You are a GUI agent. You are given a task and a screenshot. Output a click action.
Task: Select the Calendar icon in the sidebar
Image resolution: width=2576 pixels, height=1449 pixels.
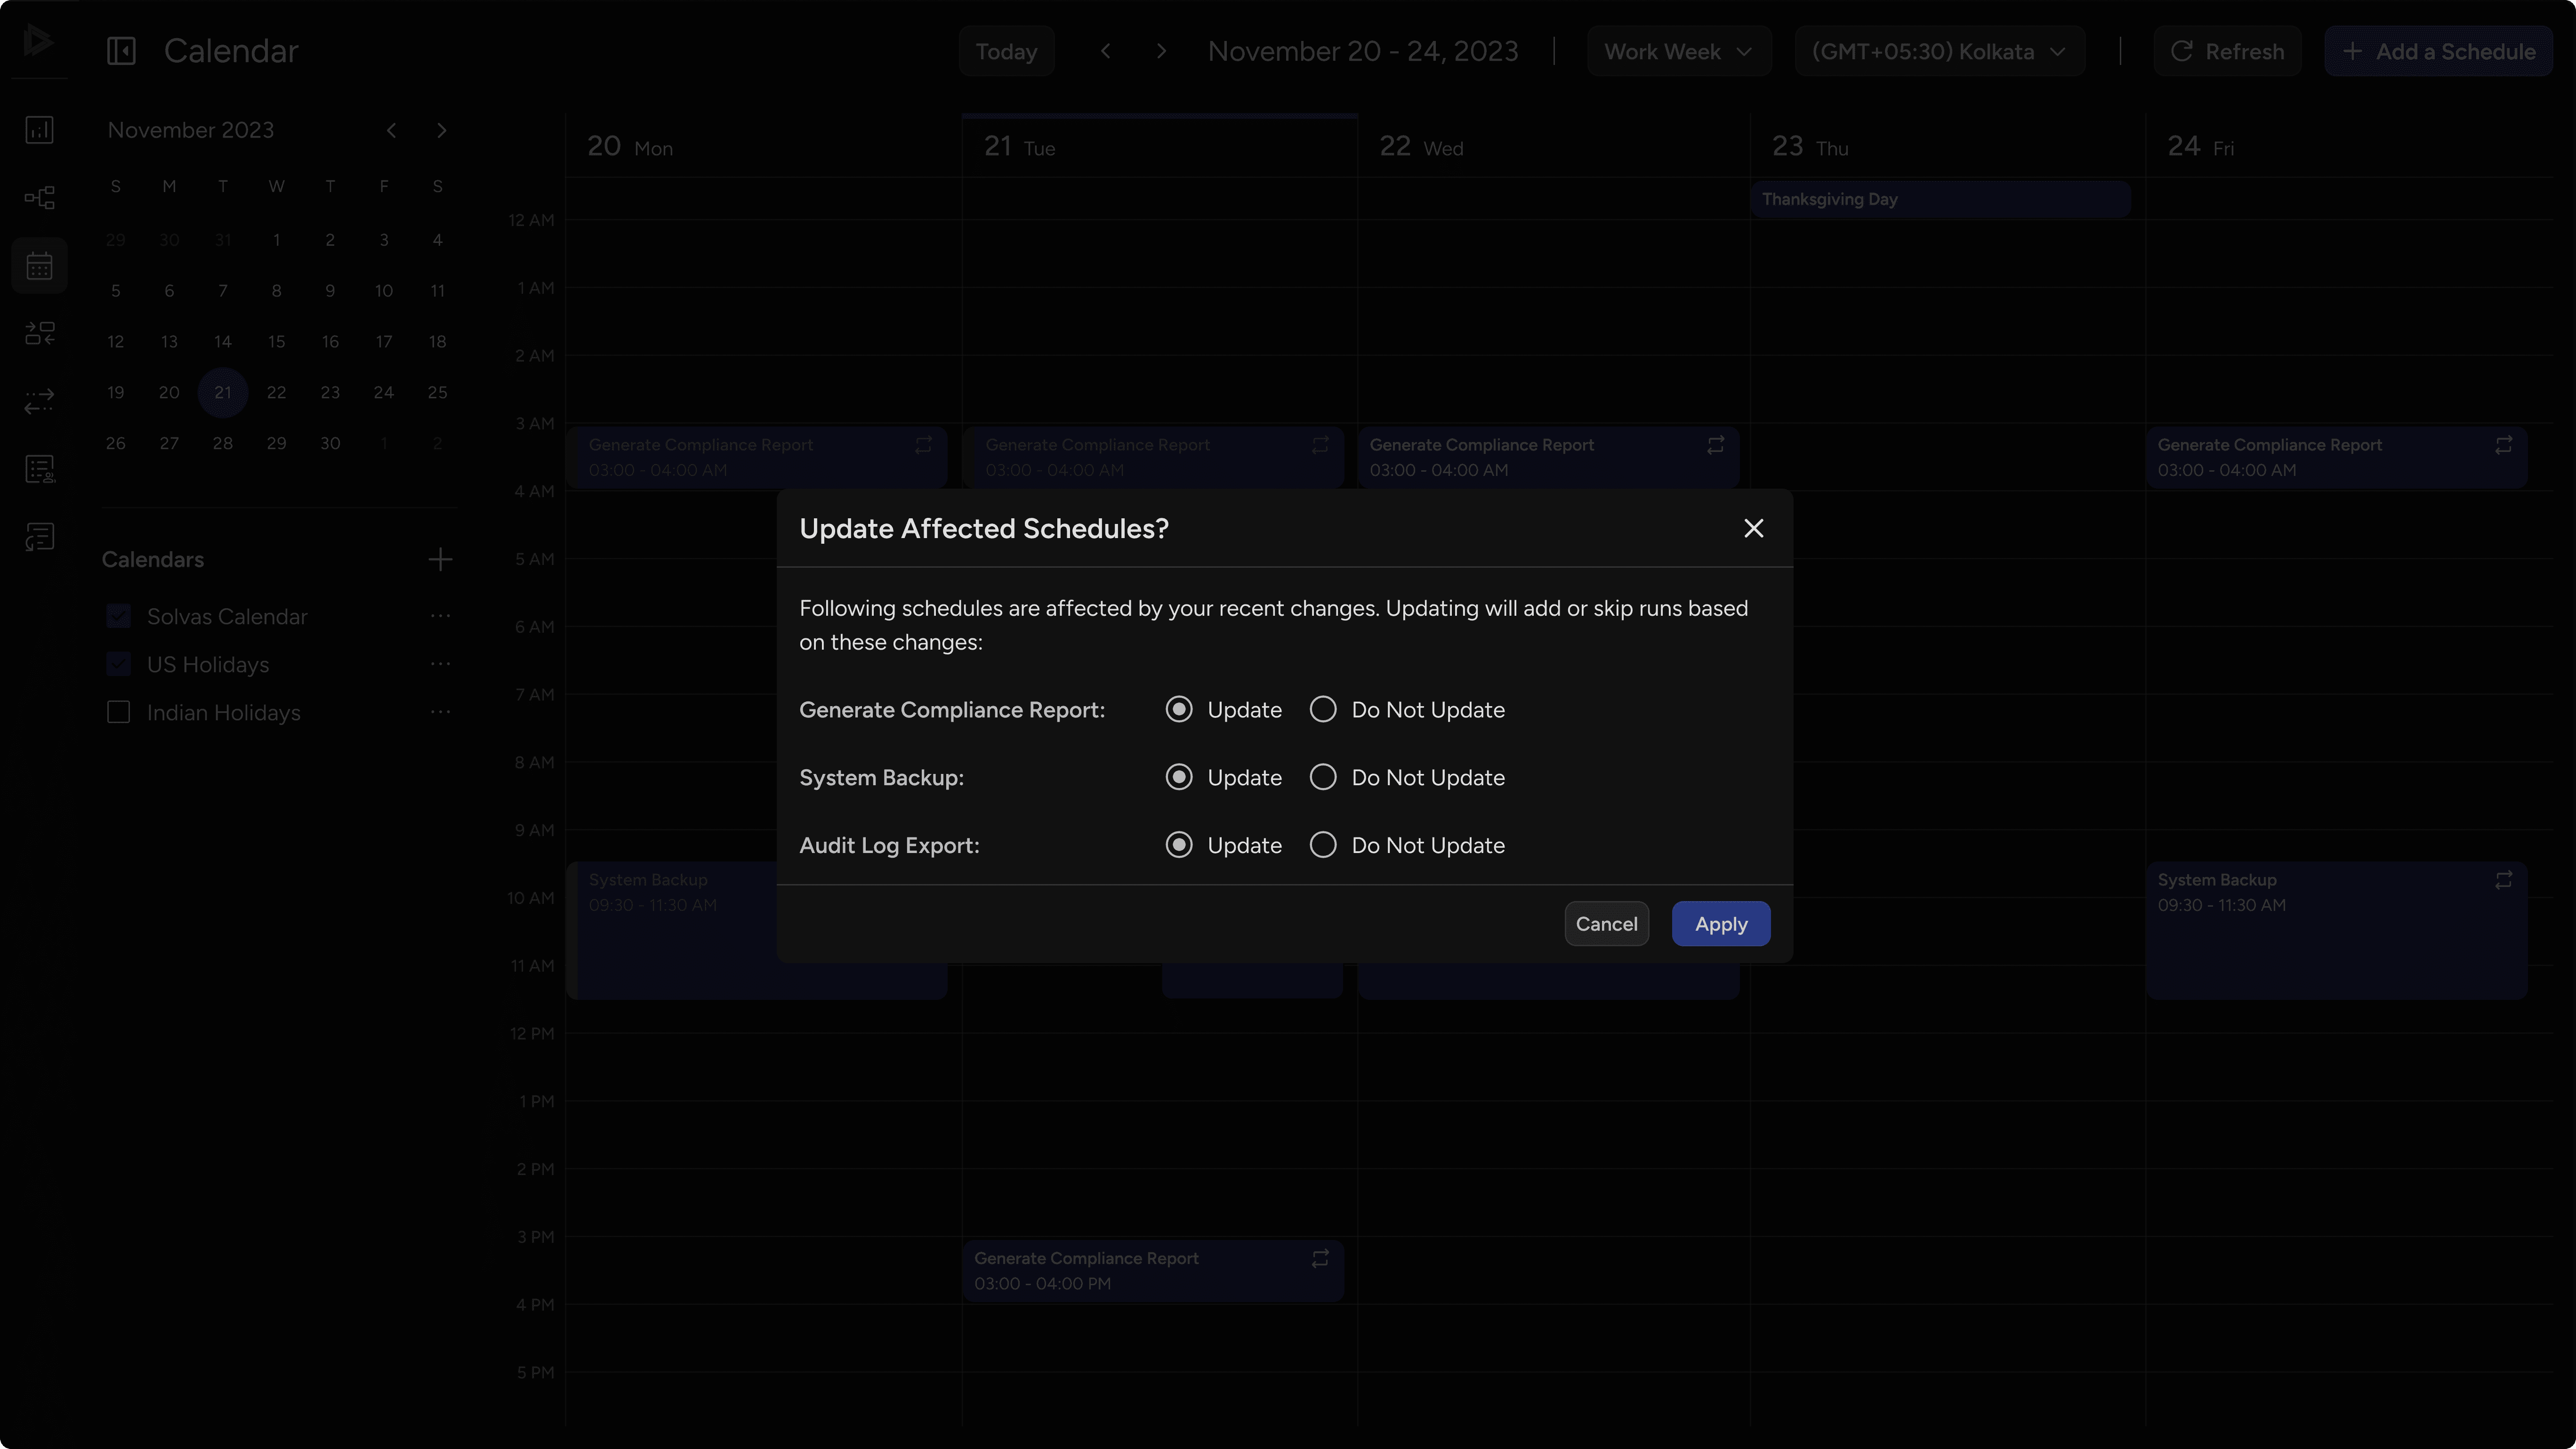(40, 265)
